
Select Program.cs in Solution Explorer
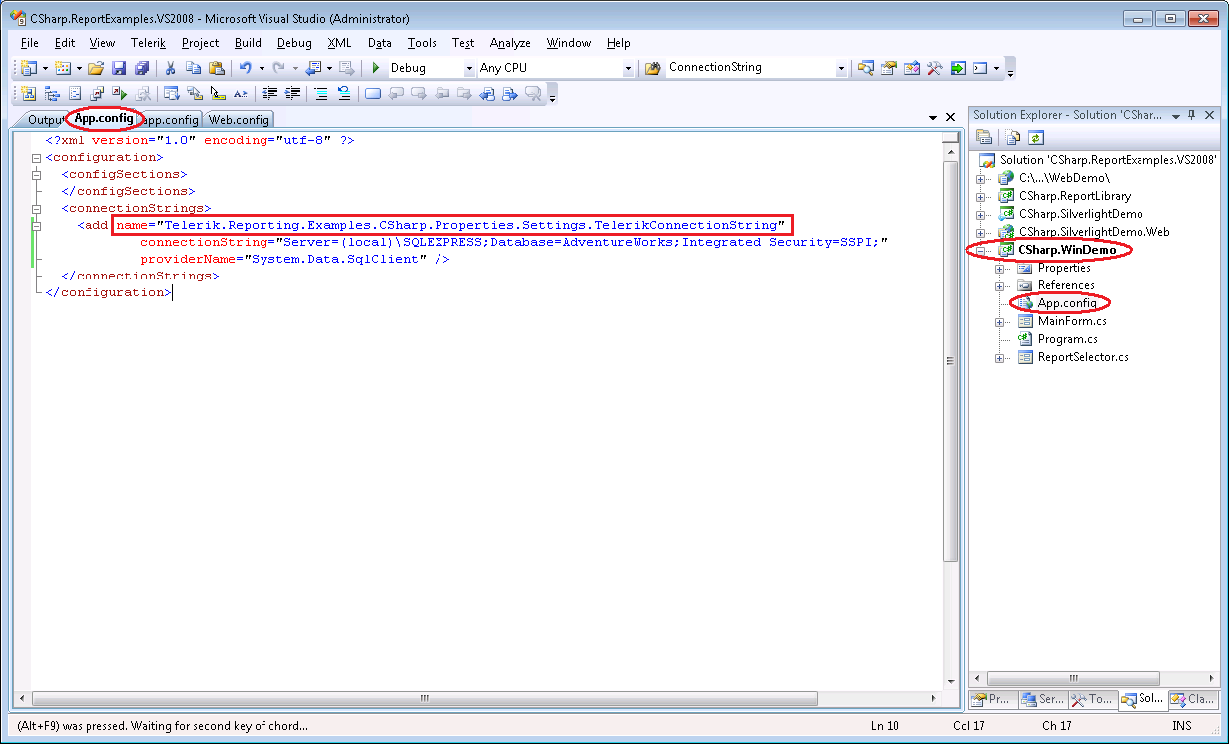pyautogui.click(x=1067, y=339)
